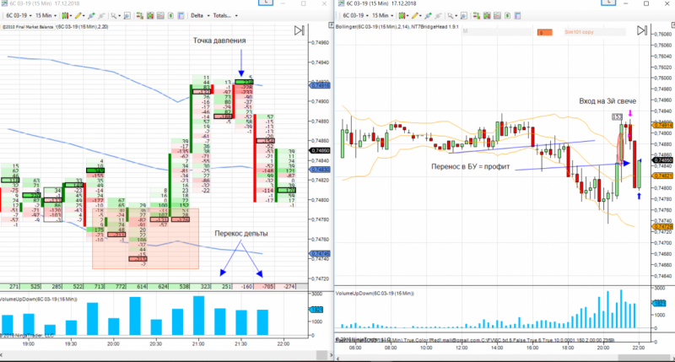Click the blue 0.74916 price marker on left axis
This screenshot has width=675, height=362.
click(320, 86)
